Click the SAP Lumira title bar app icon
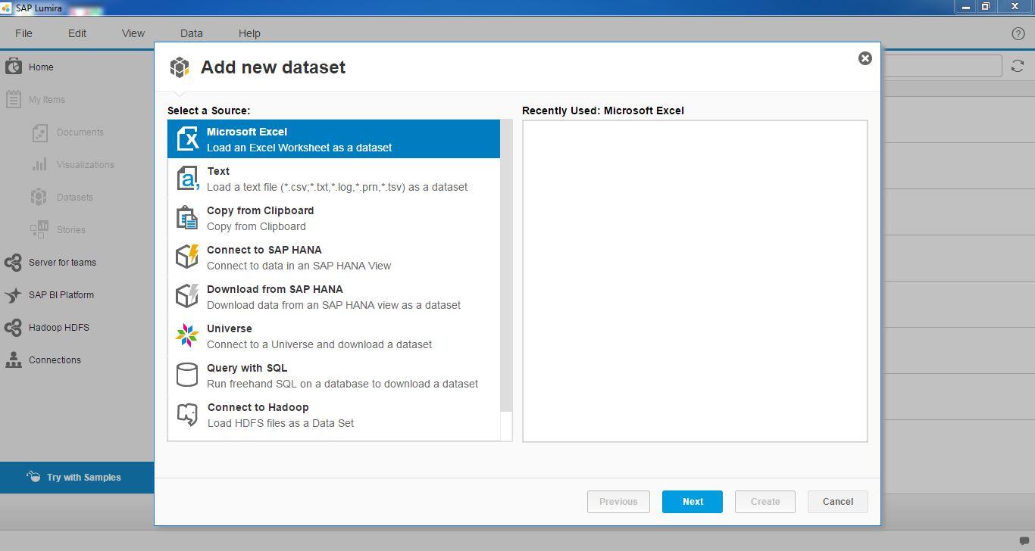 [x=7, y=8]
